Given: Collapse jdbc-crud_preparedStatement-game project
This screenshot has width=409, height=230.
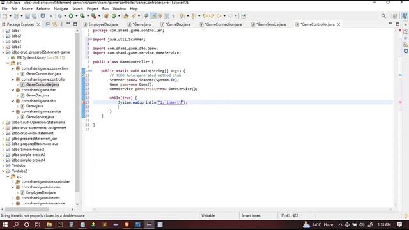Looking at the screenshot, I should 3,52.
